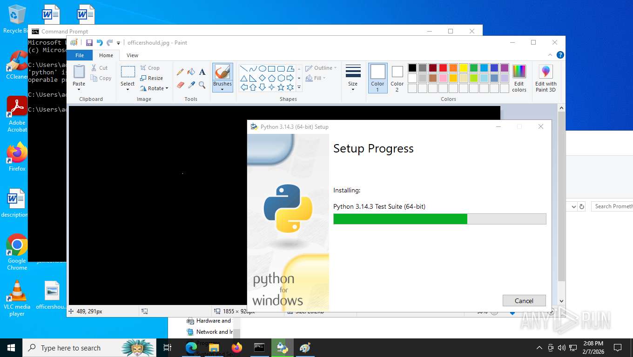Open Microsoft Edge from the taskbar
This screenshot has width=633, height=357.
(191, 348)
